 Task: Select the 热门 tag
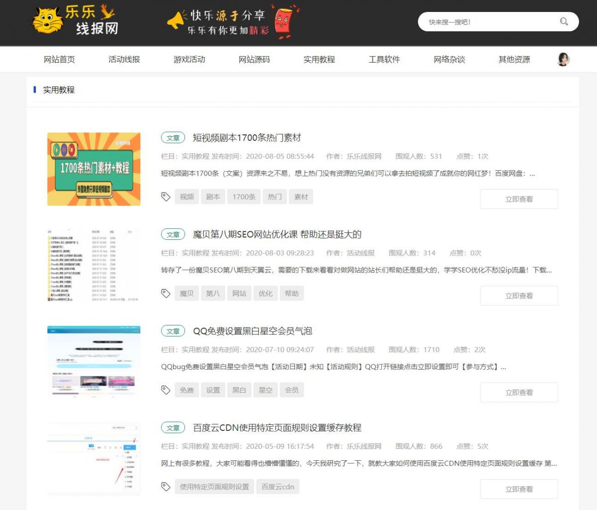coord(275,196)
